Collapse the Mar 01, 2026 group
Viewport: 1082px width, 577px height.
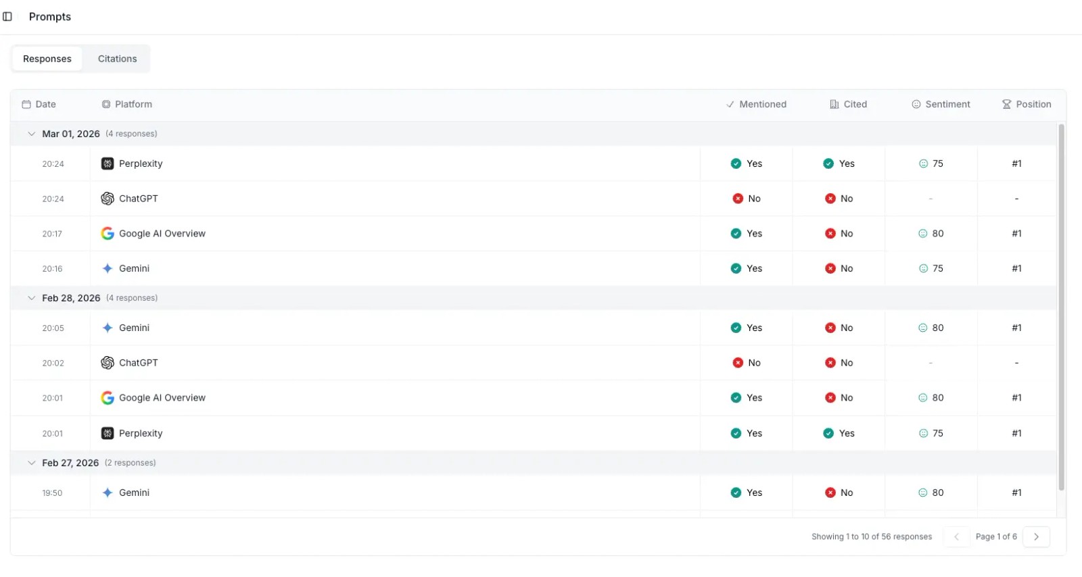32,134
